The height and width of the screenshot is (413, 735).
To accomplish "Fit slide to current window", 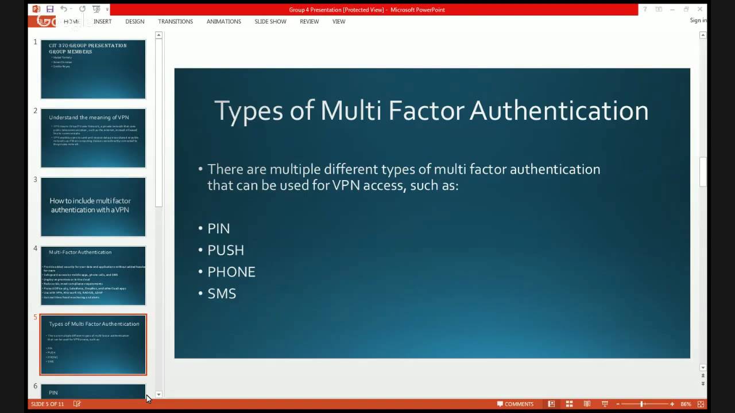I will pos(701,404).
